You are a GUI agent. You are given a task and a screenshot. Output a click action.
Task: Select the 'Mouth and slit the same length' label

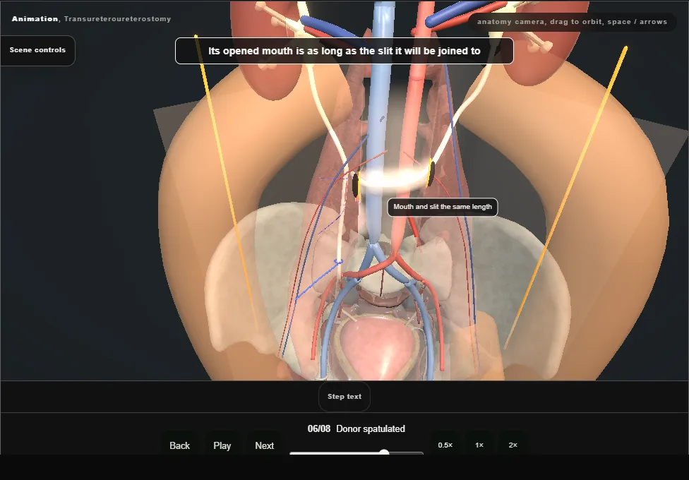[x=443, y=207]
